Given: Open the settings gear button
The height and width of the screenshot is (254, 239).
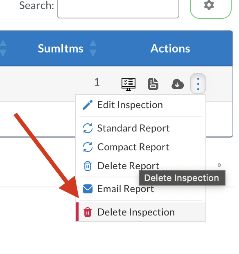Looking at the screenshot, I should pyautogui.click(x=210, y=7).
